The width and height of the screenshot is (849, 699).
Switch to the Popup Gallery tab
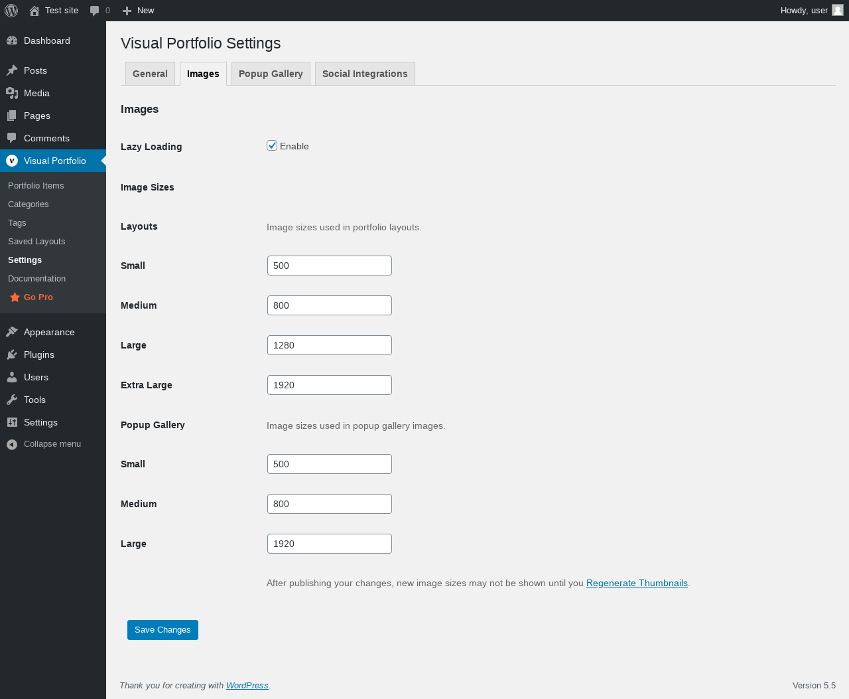[271, 74]
